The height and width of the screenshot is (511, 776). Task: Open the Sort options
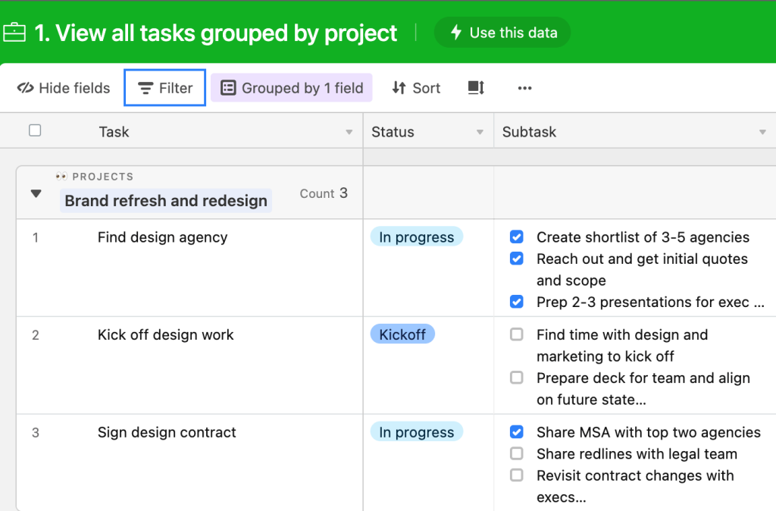tap(416, 88)
